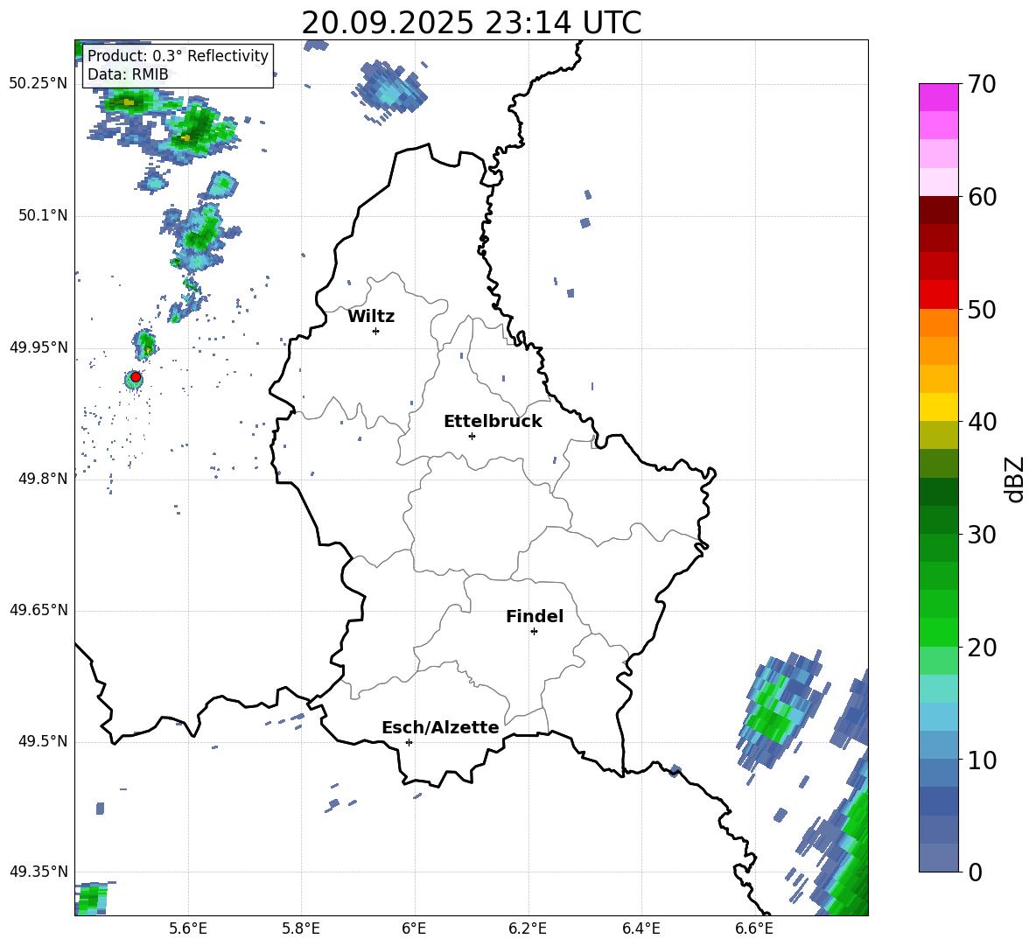Click the colorbar tick label 30
The image size is (1036, 946).
[x=982, y=535]
